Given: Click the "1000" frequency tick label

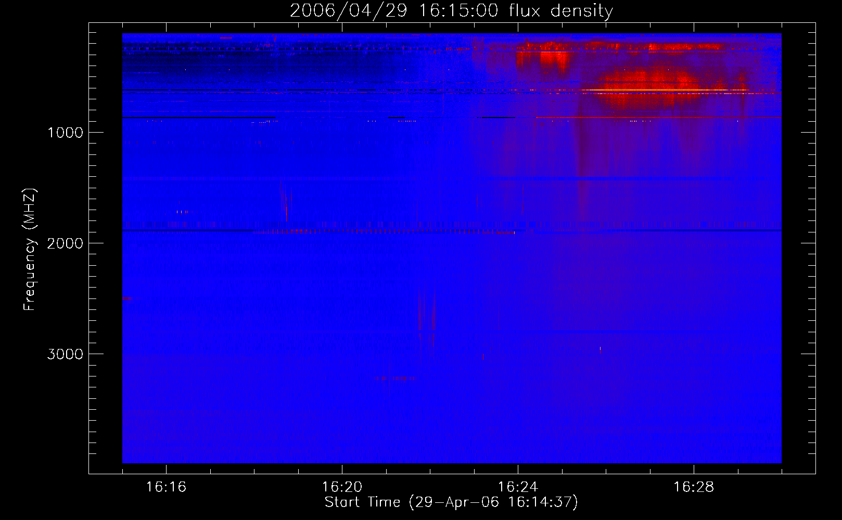Looking at the screenshot, I should pos(65,133).
